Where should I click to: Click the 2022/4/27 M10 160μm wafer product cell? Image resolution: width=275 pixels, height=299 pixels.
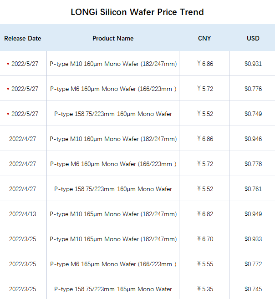[x=113, y=139]
